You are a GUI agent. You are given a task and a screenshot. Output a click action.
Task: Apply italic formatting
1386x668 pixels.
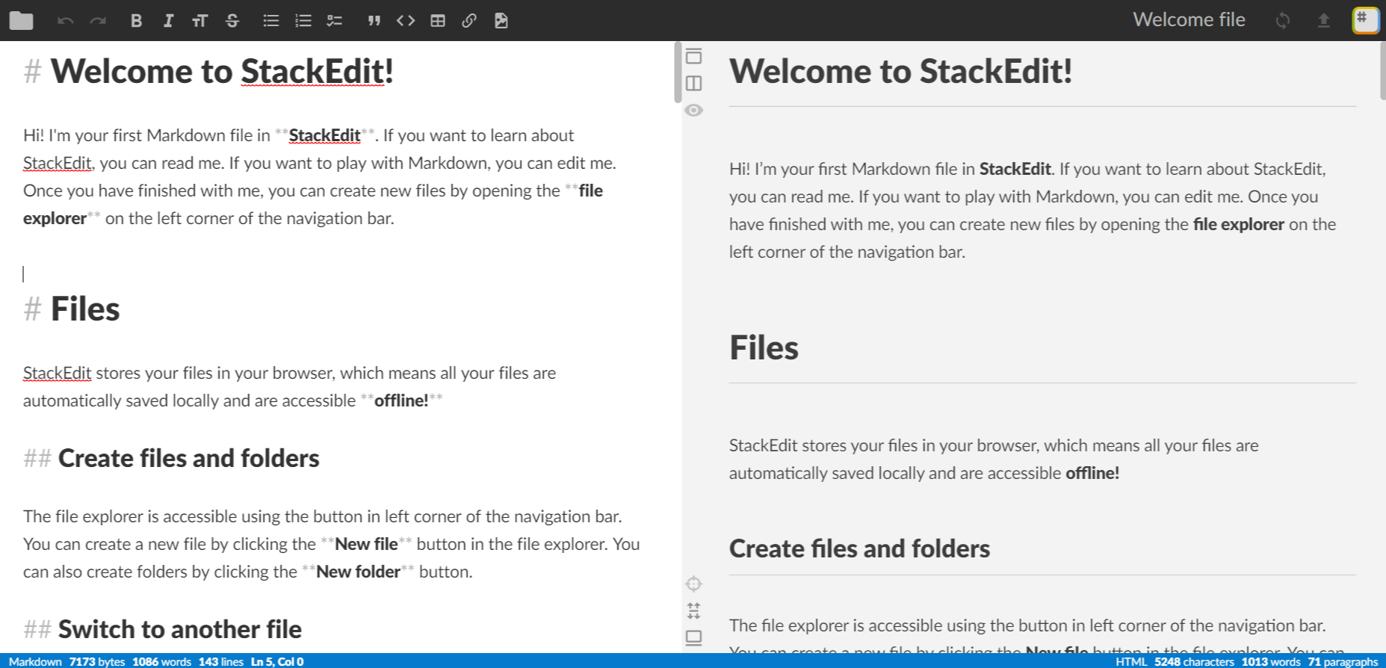point(168,20)
